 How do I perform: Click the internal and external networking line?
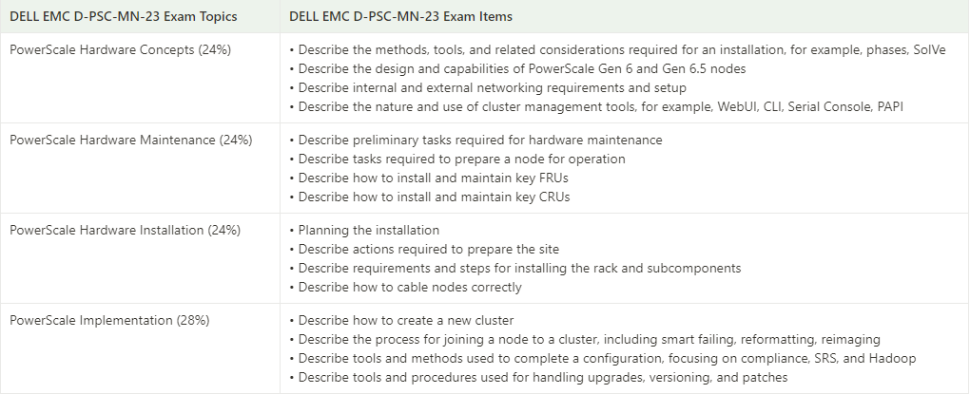click(x=488, y=87)
